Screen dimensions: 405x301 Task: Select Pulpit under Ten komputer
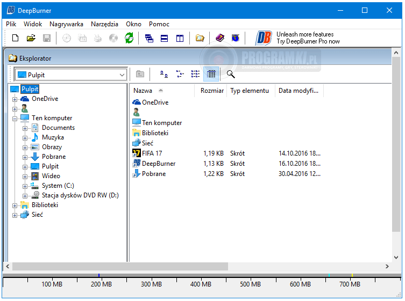pyautogui.click(x=50, y=166)
